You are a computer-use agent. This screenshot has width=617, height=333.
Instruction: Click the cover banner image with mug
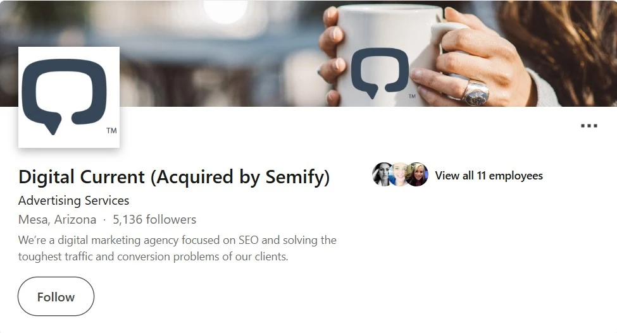click(309, 54)
